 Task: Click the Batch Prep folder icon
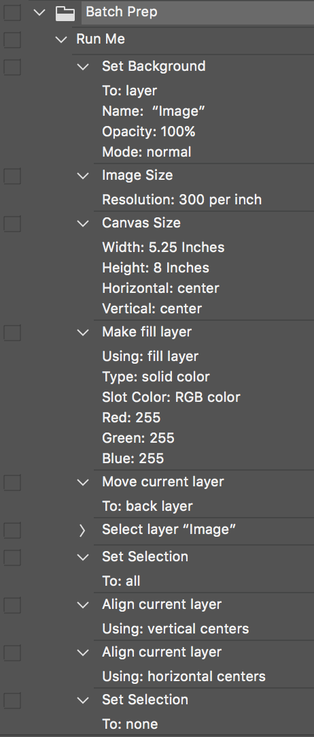(65, 13)
